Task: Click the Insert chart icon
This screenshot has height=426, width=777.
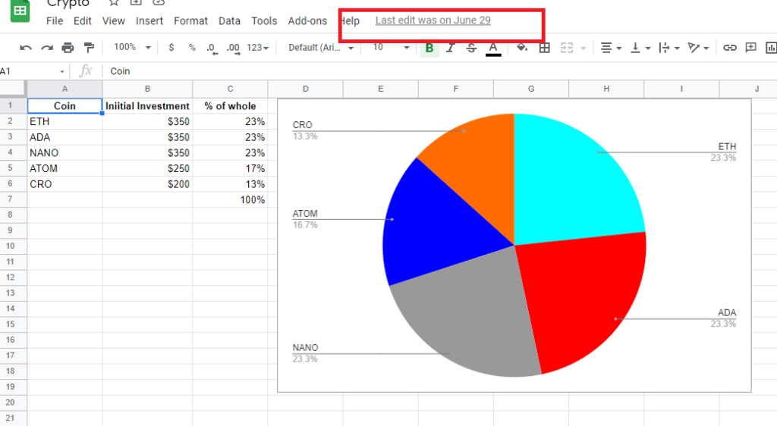Action: pos(772,48)
